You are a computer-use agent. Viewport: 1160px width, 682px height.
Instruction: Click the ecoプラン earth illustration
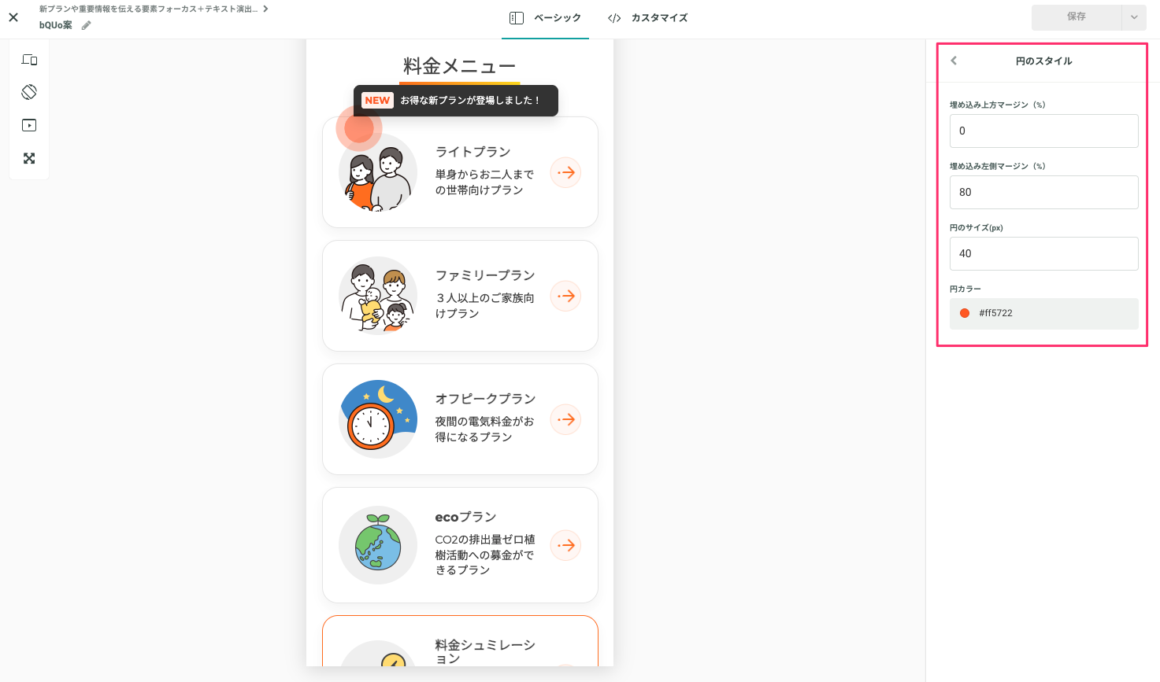click(378, 545)
